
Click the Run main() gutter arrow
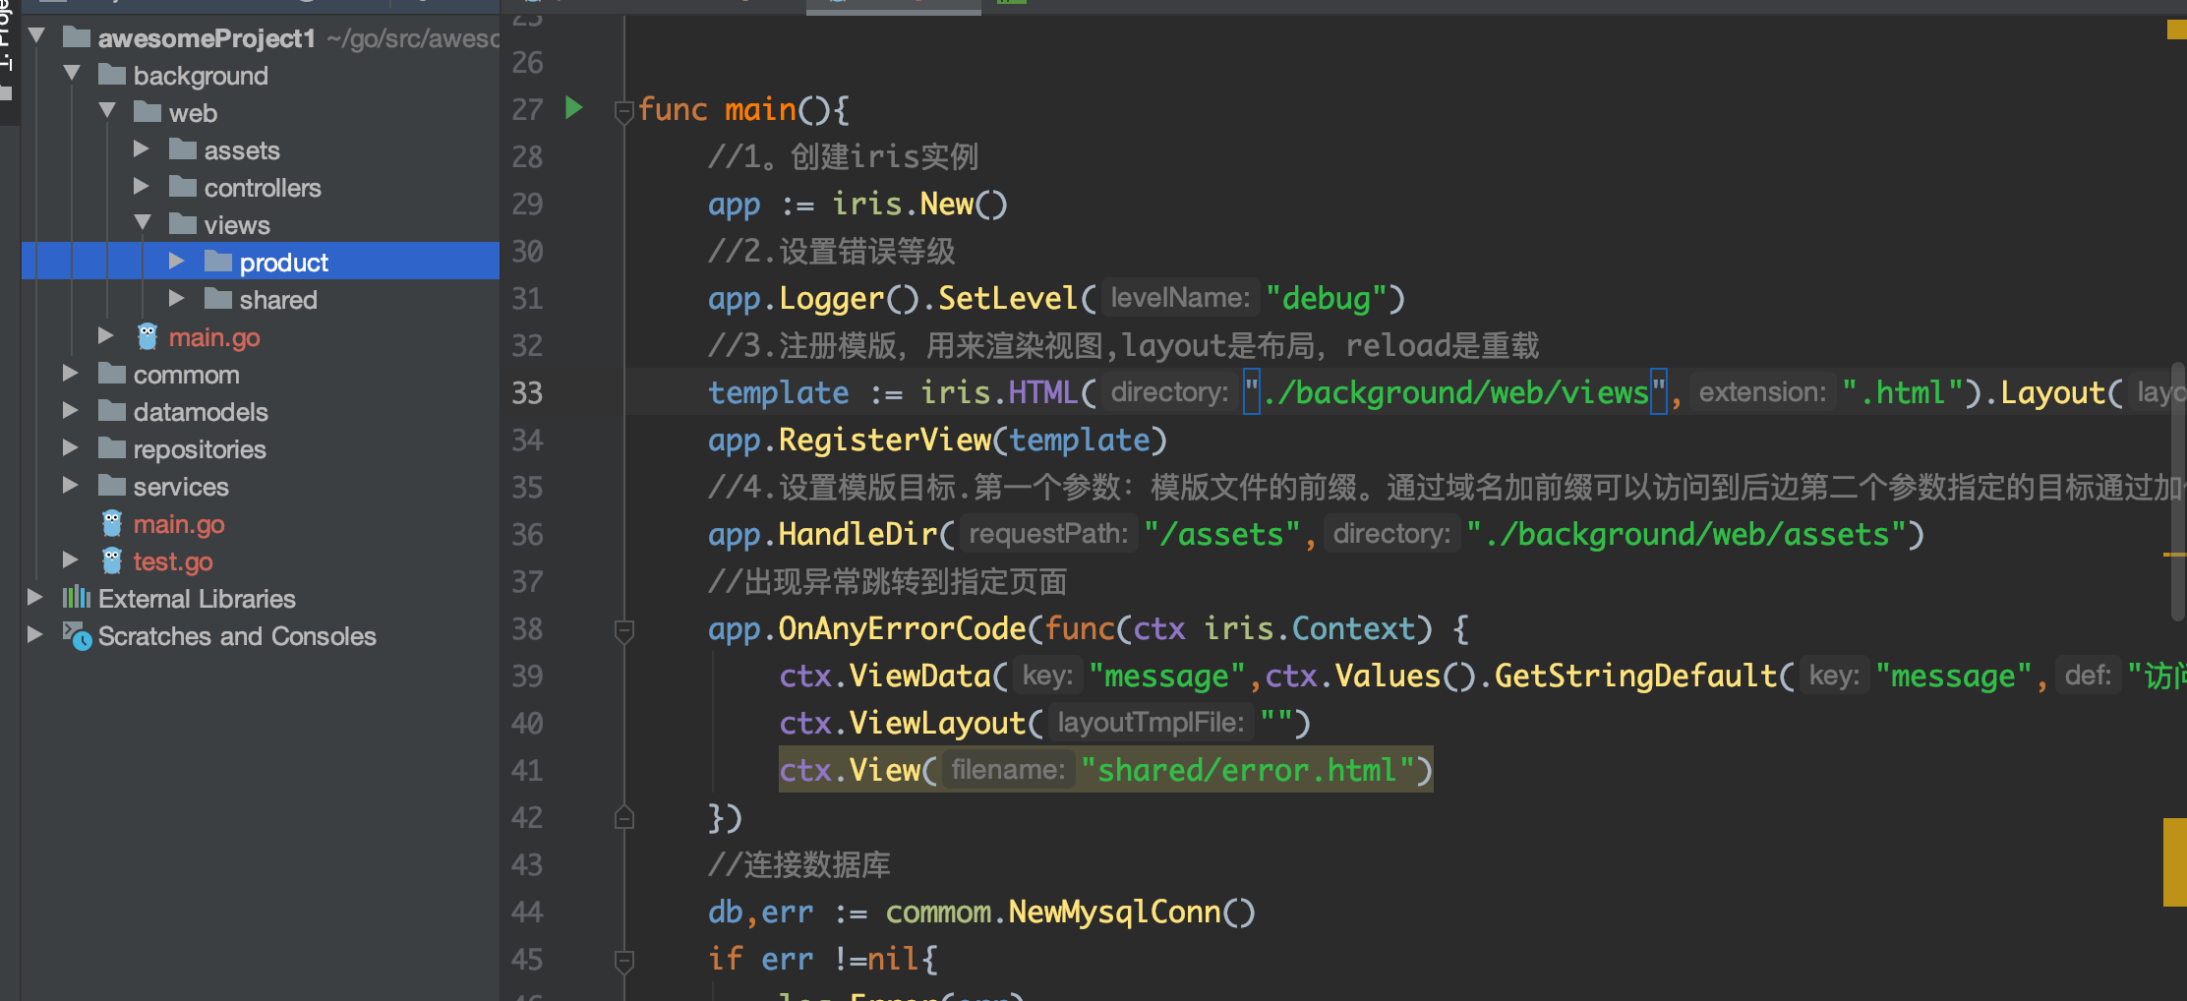point(573,109)
